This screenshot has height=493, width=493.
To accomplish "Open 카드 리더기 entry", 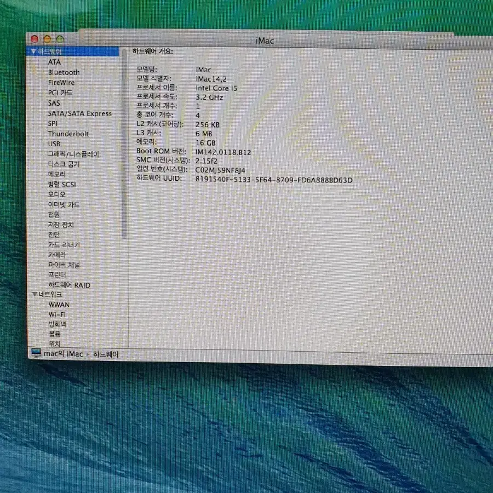I will tap(64, 245).
